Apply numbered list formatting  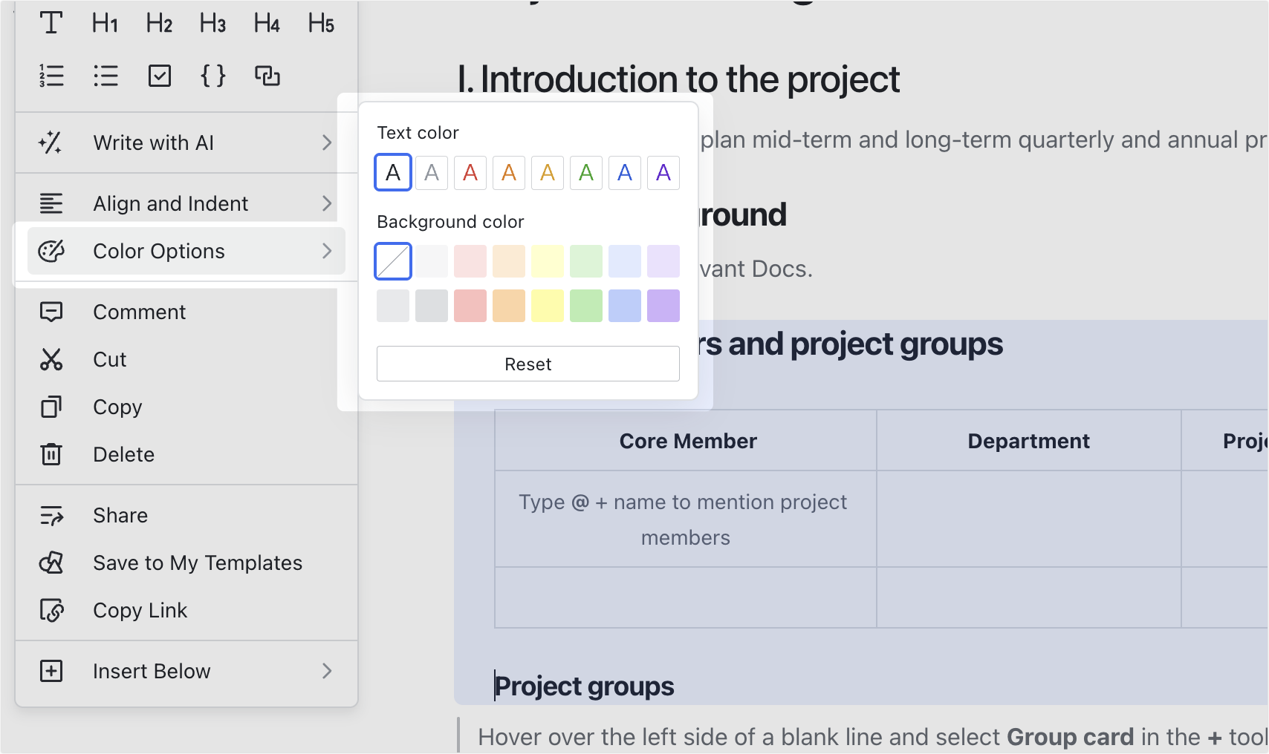click(x=51, y=76)
